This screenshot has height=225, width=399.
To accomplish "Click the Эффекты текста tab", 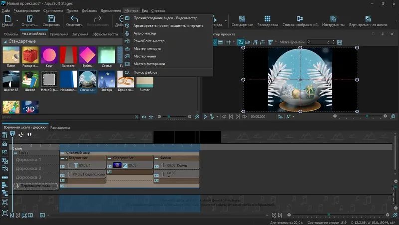I will pyautogui.click(x=104, y=34).
